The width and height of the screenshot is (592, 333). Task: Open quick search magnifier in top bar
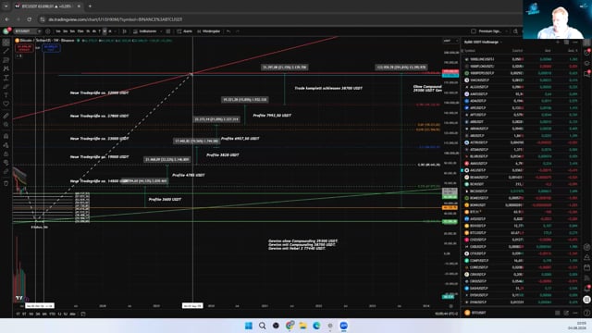(515, 31)
